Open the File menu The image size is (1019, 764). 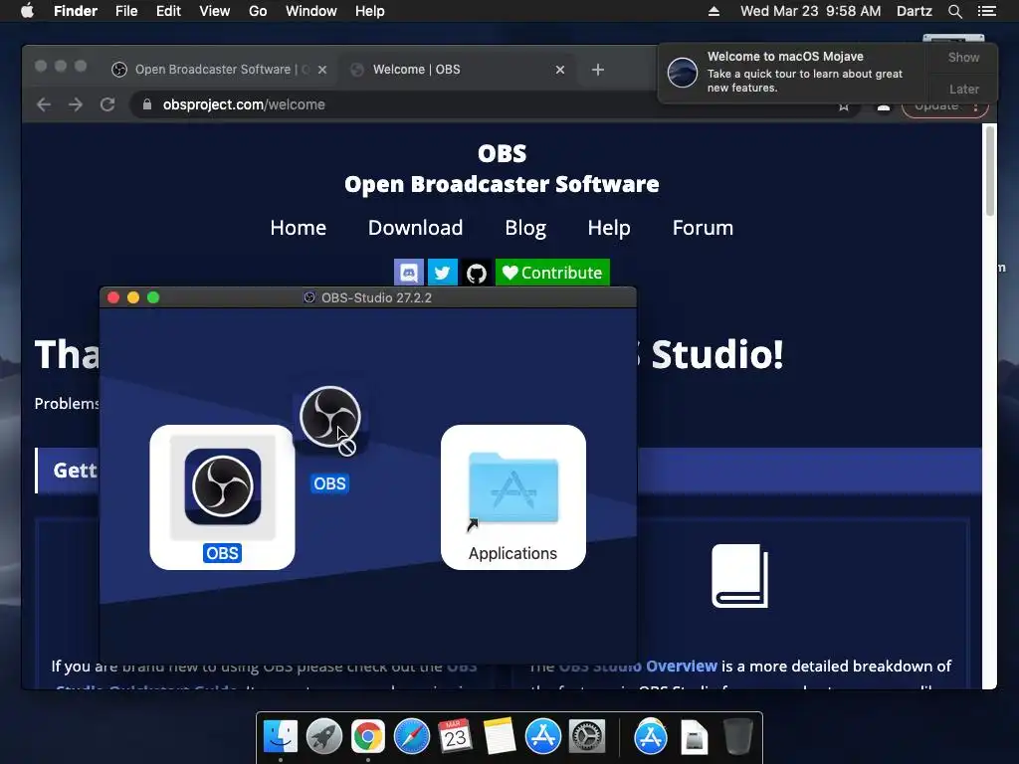click(126, 11)
